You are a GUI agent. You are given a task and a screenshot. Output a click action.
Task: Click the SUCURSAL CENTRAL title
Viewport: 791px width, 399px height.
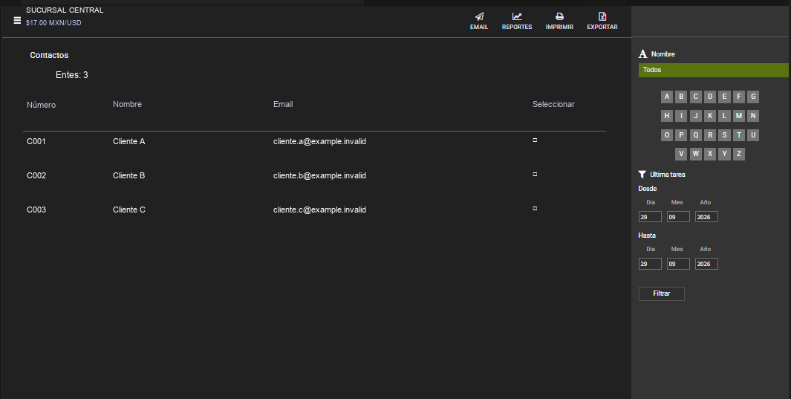point(65,10)
